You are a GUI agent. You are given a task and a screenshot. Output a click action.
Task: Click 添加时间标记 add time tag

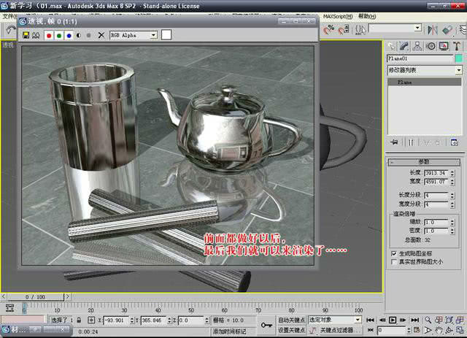click(x=229, y=331)
